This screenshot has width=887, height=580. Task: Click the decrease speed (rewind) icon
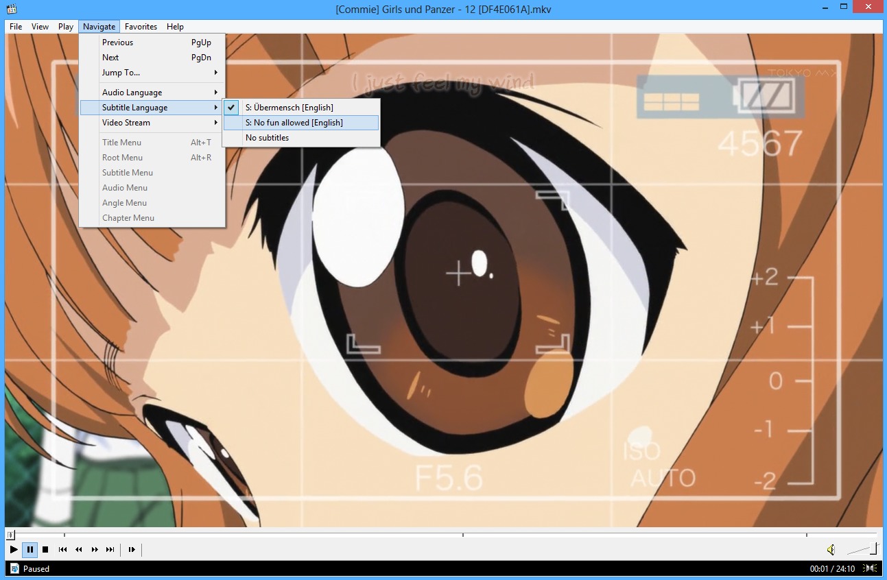[x=79, y=549]
